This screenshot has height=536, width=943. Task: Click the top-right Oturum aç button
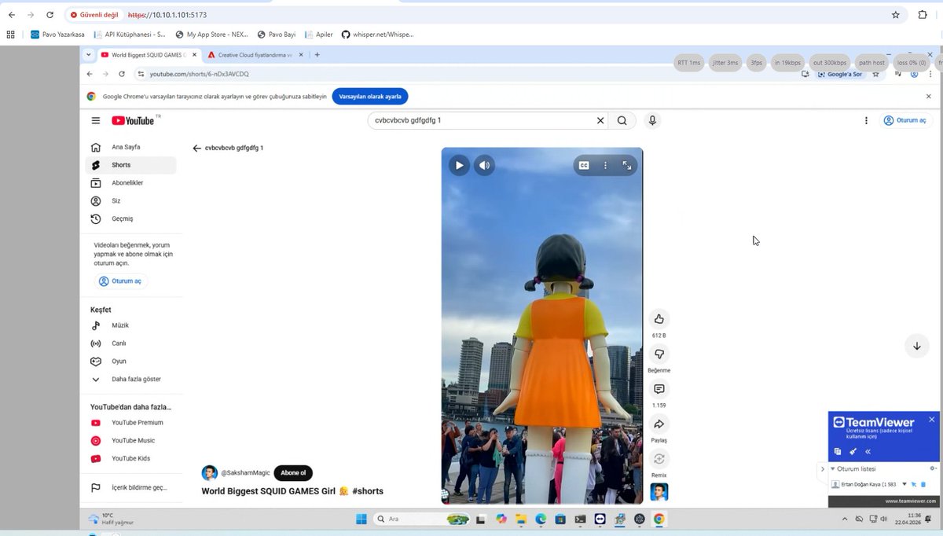[x=904, y=120]
